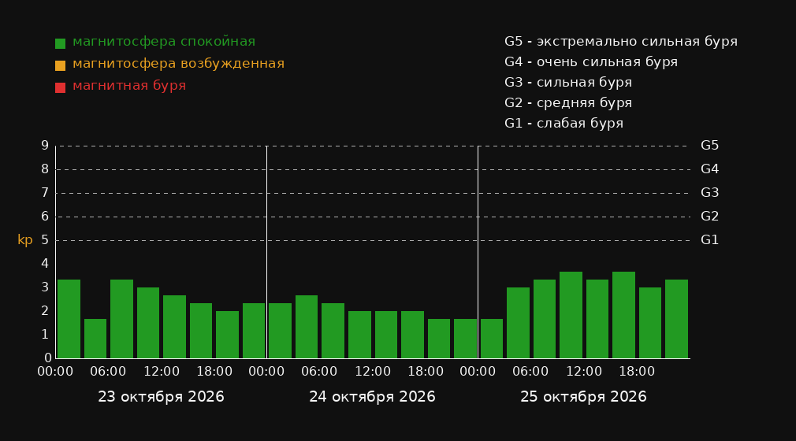Click the y-axis value 0
The height and width of the screenshot is (441, 796).
tap(48, 358)
